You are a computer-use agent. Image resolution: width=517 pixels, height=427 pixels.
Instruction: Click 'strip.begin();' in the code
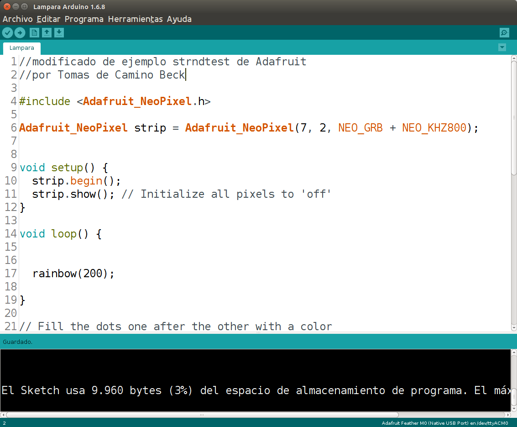click(x=77, y=181)
